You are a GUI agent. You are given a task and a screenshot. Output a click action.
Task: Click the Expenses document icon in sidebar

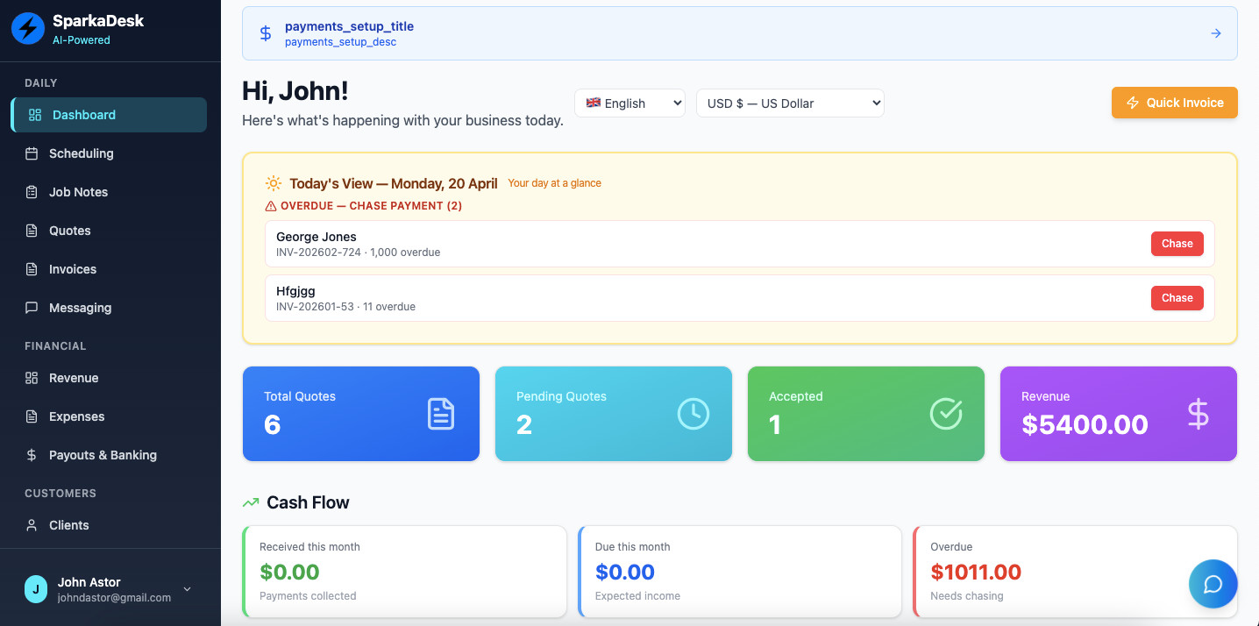tap(32, 416)
